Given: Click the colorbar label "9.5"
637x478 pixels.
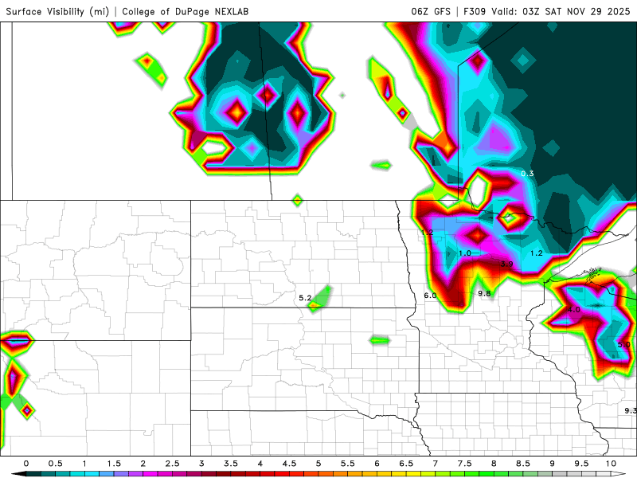Looking at the screenshot, I should pyautogui.click(x=581, y=464).
